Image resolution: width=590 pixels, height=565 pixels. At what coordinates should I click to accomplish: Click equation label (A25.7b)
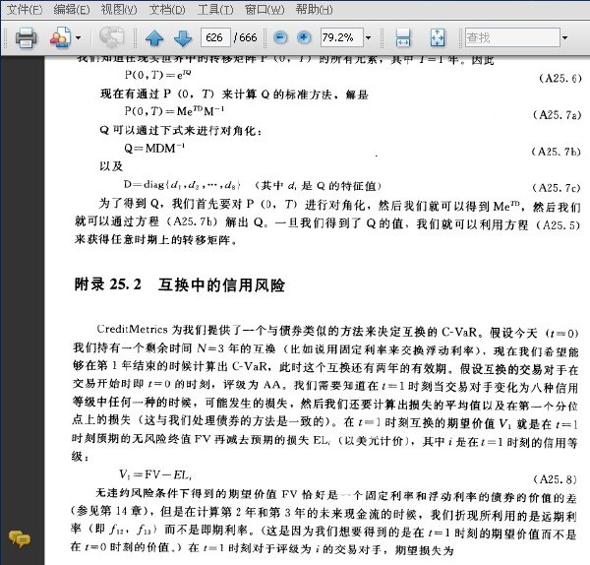tap(557, 152)
